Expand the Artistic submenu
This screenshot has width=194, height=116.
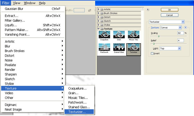coord(33,41)
